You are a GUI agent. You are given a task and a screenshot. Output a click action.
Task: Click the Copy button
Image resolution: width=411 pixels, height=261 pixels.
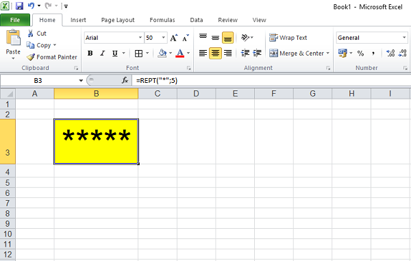click(x=39, y=45)
